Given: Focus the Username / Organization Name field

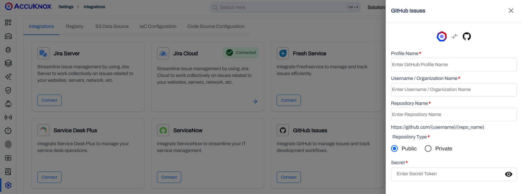Looking at the screenshot, I should (x=454, y=90).
